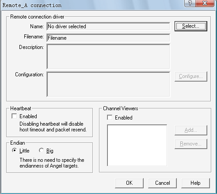Close the dialog with the X button
The width and height of the screenshot is (217, 194).
click(205, 3)
